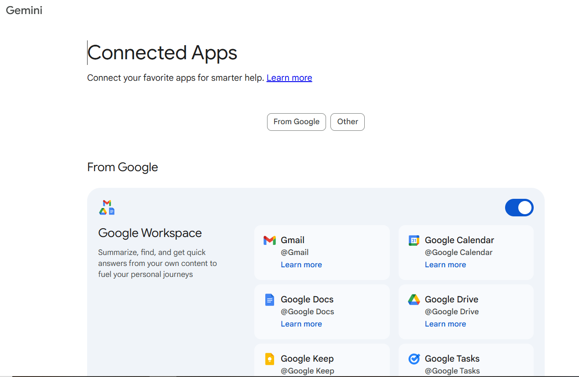Click the Gemini logo text
The image size is (579, 377).
click(24, 10)
